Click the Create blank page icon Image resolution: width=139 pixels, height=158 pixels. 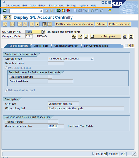[86, 36]
